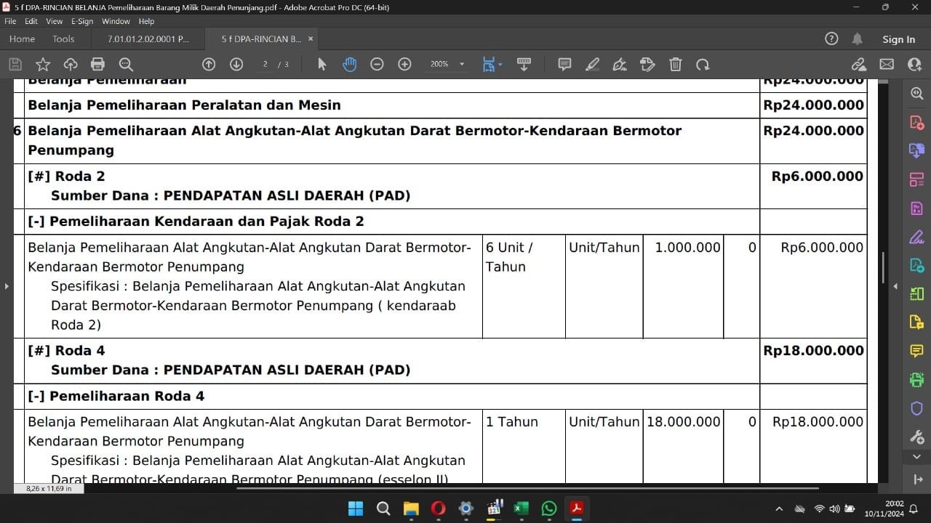Click the page number input field
The image size is (931, 523).
click(263, 64)
